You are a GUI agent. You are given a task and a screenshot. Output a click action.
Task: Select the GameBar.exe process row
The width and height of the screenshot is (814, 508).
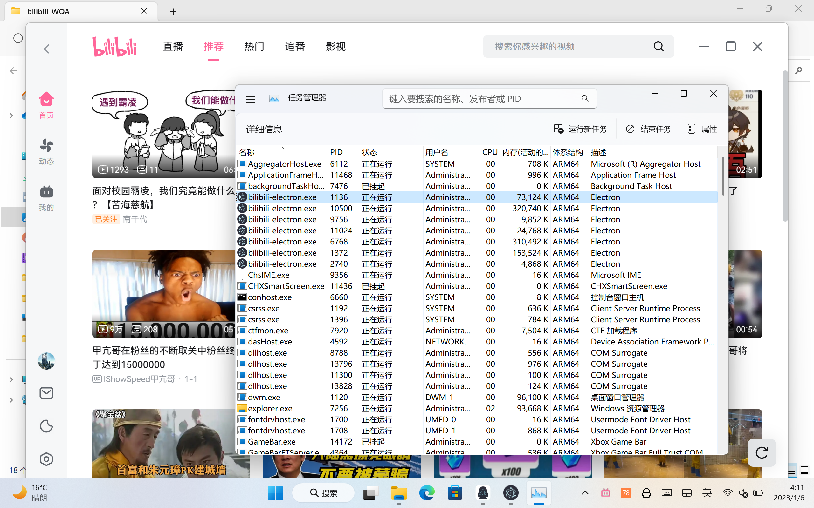(x=477, y=441)
